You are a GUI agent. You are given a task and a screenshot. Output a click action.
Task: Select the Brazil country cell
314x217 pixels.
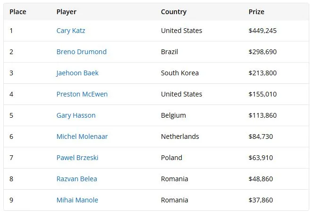point(170,52)
